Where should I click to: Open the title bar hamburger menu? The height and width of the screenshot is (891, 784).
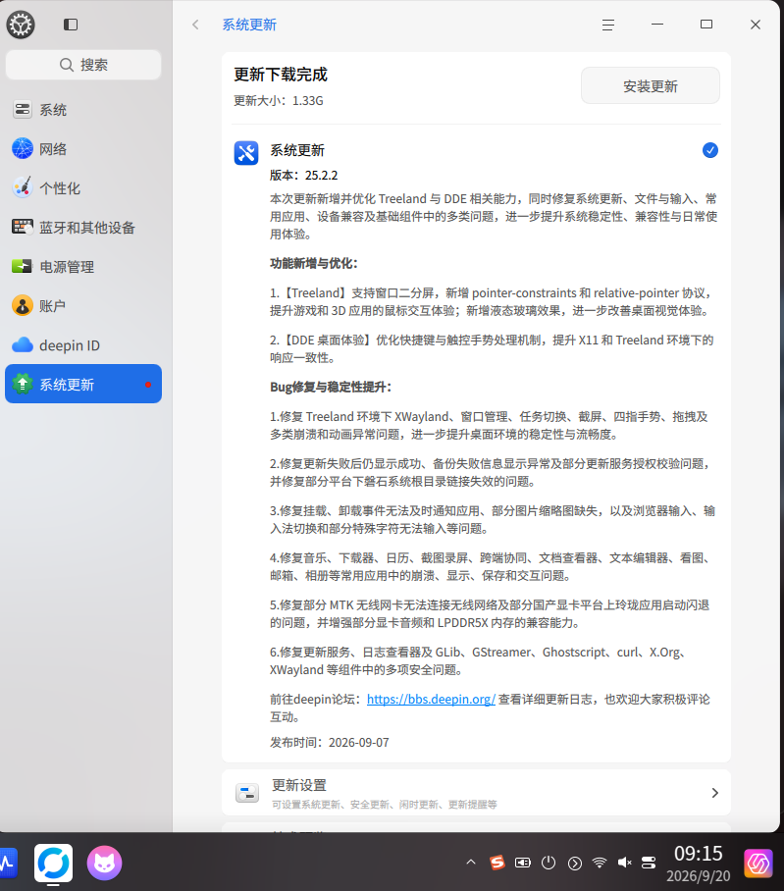[x=608, y=25]
